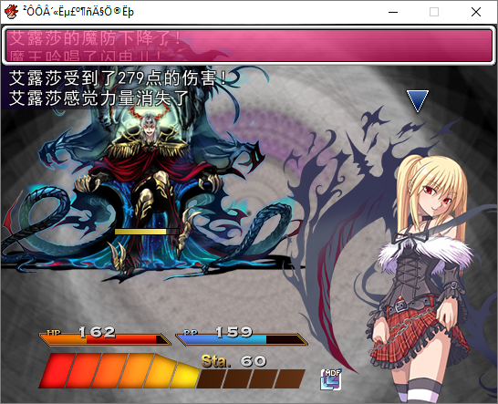The width and height of the screenshot is (498, 404).
Task: Click the yellow enemy health bar
Action: (x=147, y=232)
